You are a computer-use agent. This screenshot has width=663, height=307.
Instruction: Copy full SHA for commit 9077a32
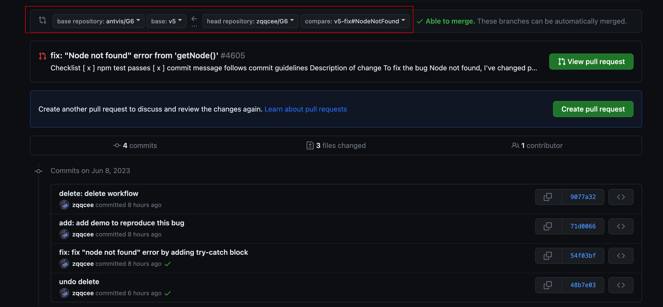(x=548, y=197)
